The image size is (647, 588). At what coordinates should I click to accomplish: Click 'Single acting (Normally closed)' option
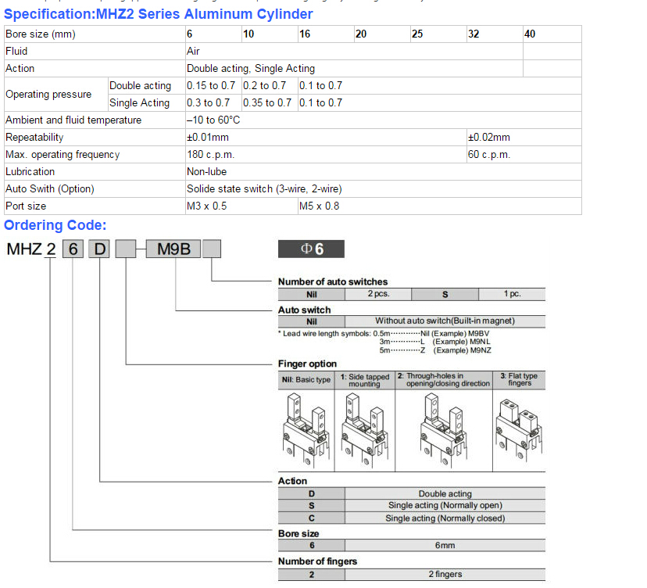pos(445,518)
